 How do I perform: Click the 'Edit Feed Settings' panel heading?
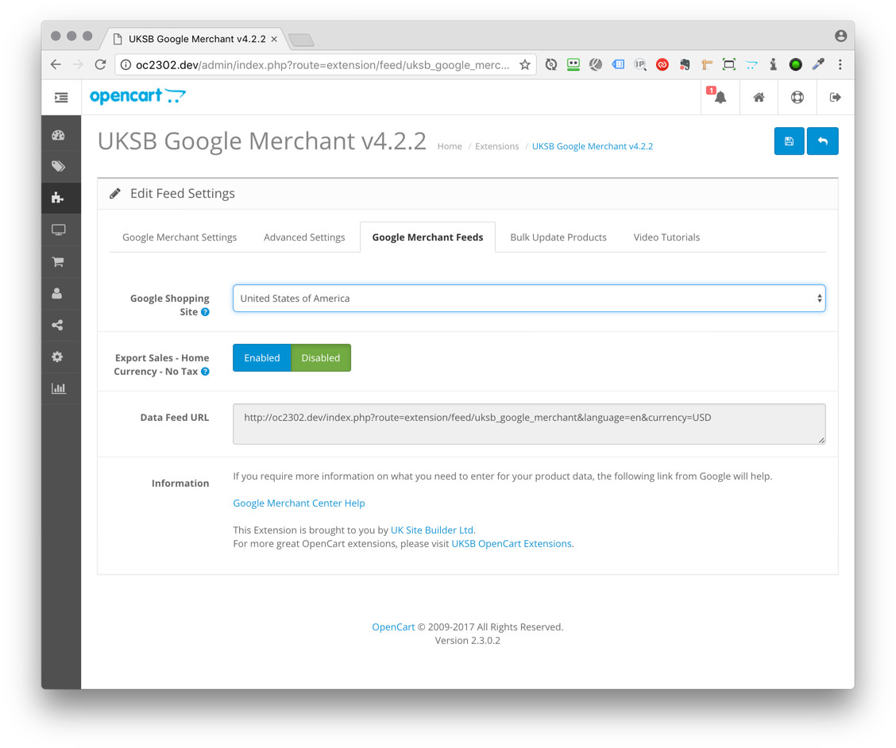[x=182, y=193]
